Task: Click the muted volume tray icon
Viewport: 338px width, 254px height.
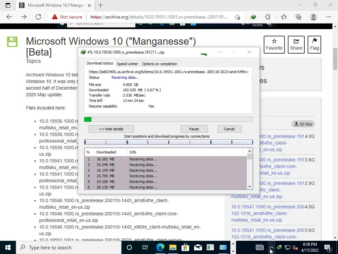Action: (295, 247)
